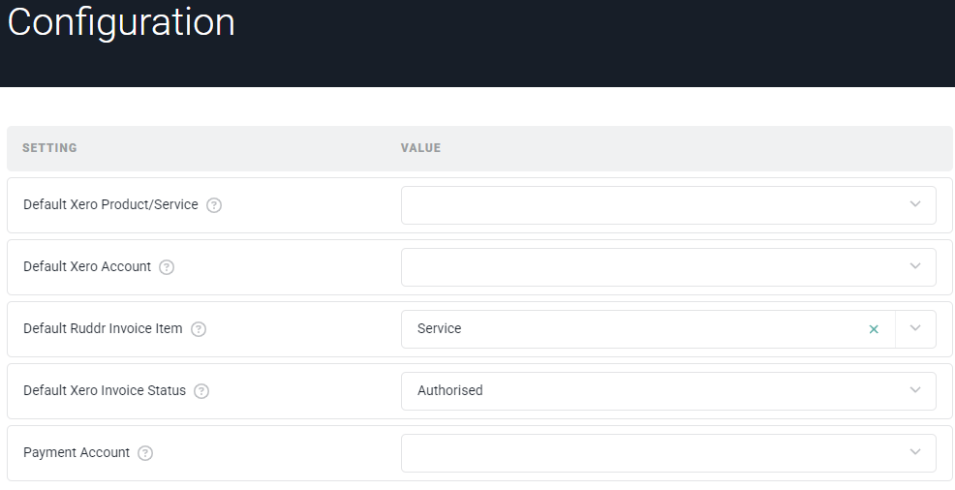This screenshot has height=490, width=955.
Task: Expand the Default Xero Product/Service dropdown arrow
Action: (x=915, y=204)
